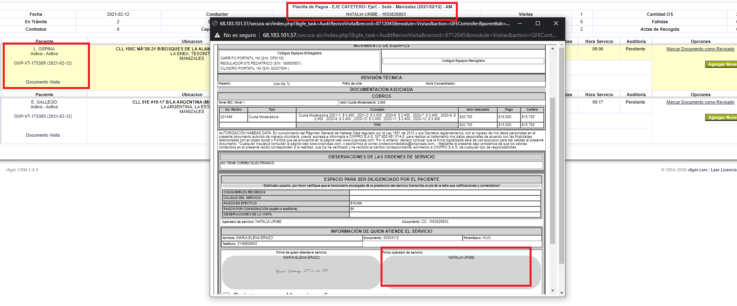
Task: Click service time '09:17'
Action: (x=597, y=102)
